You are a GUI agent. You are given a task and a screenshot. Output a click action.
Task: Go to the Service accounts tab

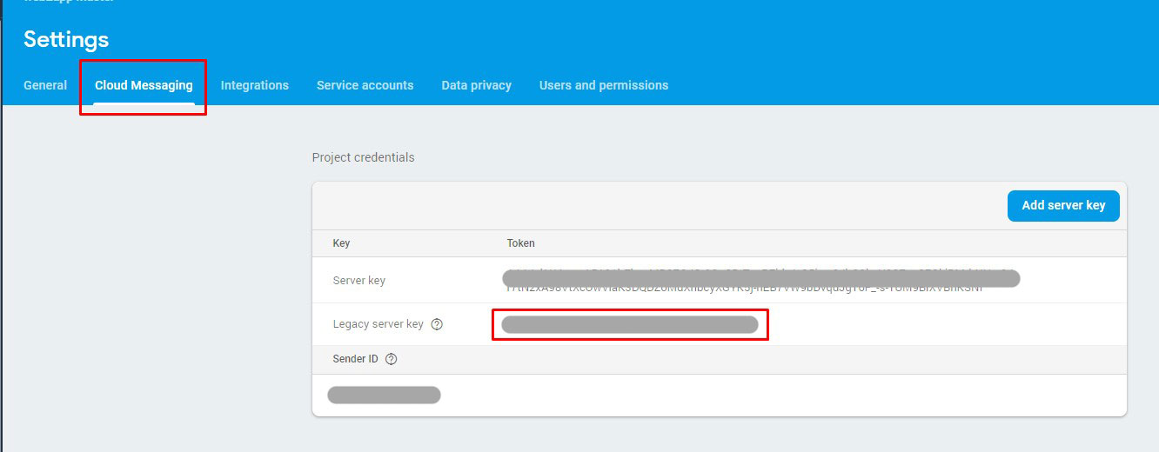[365, 85]
